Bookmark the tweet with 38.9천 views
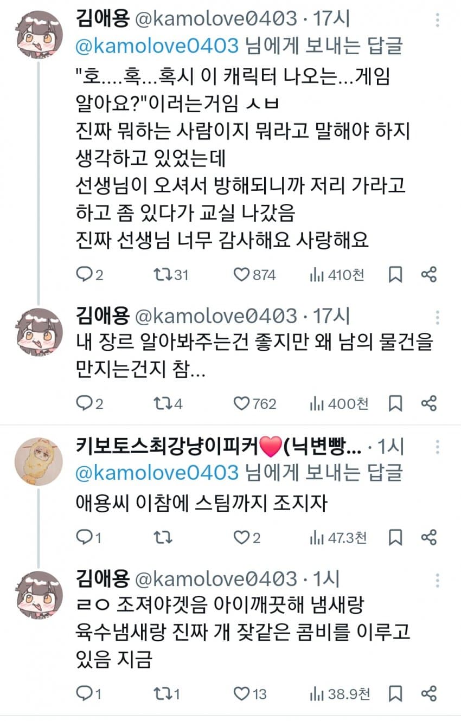Image resolution: width=461 pixels, height=721 pixels. (396, 693)
